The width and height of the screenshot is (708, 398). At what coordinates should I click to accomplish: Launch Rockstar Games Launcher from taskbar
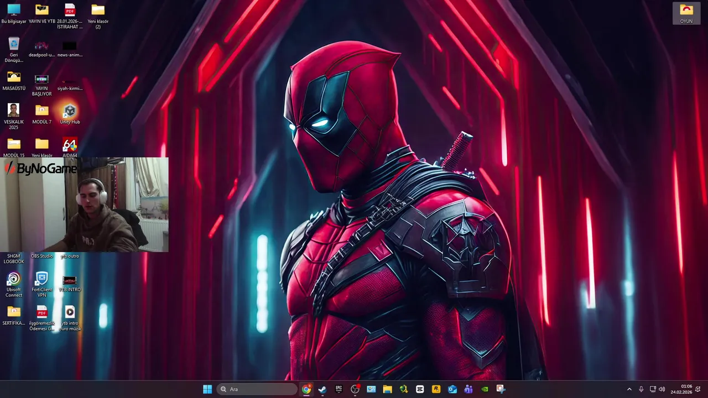point(436,389)
